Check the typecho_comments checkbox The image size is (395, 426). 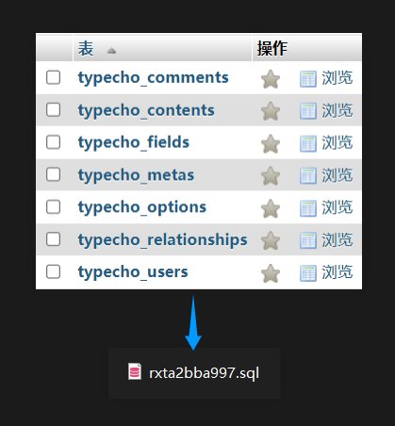click(x=53, y=77)
